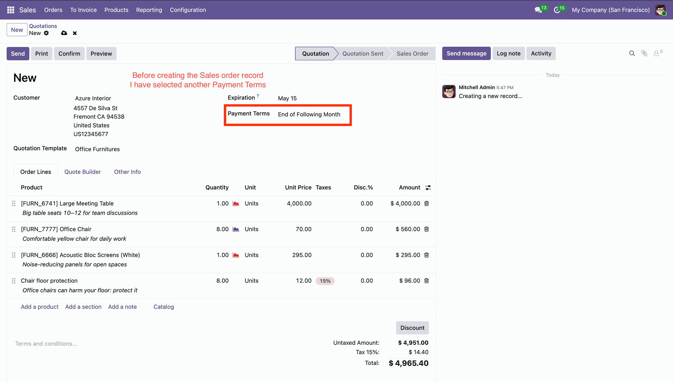Open the Quotation Template selection field
673x383 pixels.
pos(97,149)
